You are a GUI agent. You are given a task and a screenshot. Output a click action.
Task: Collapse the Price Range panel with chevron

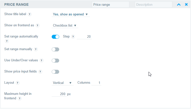[179, 5]
